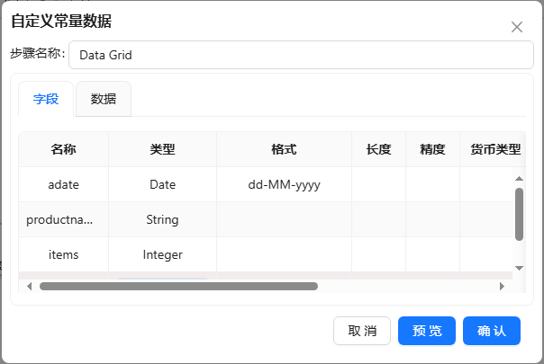The width and height of the screenshot is (544, 364).
Task: Close the 自定义常量数据 dialog
Action: (x=517, y=27)
